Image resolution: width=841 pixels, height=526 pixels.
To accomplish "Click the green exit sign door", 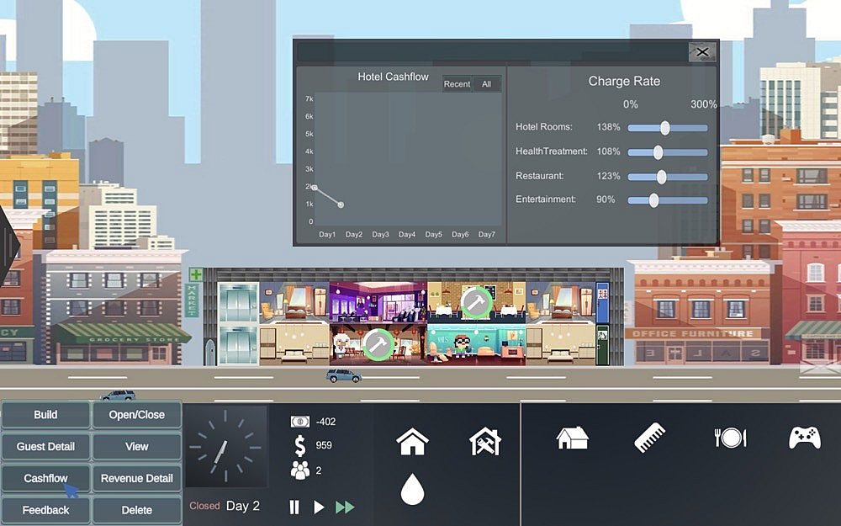I will point(602,345).
